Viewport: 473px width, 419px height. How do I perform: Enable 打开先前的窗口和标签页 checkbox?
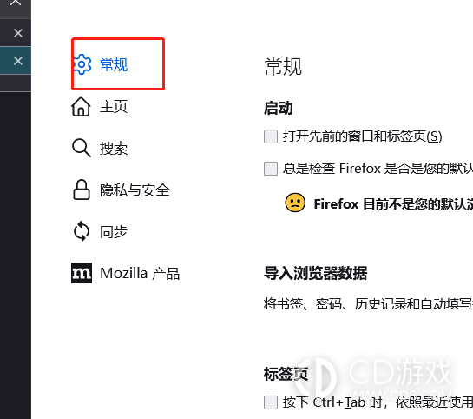(x=271, y=136)
